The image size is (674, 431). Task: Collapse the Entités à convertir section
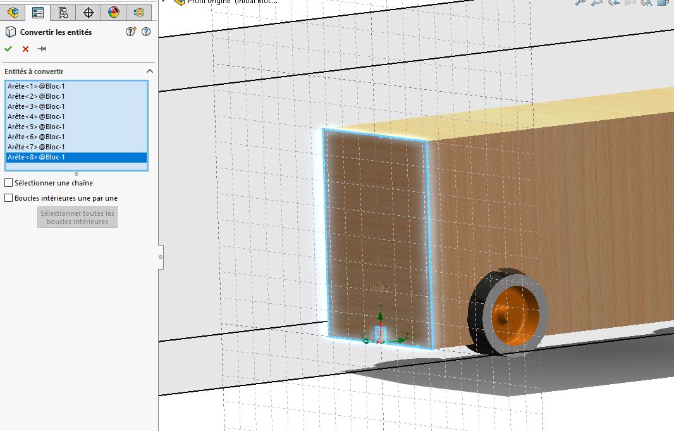coord(150,71)
